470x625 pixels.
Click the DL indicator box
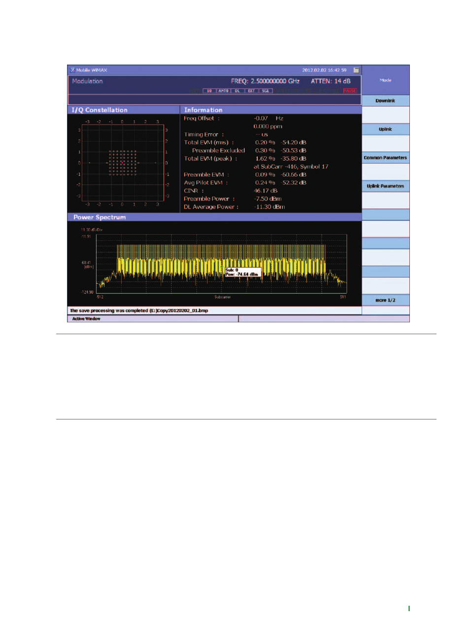click(237, 91)
